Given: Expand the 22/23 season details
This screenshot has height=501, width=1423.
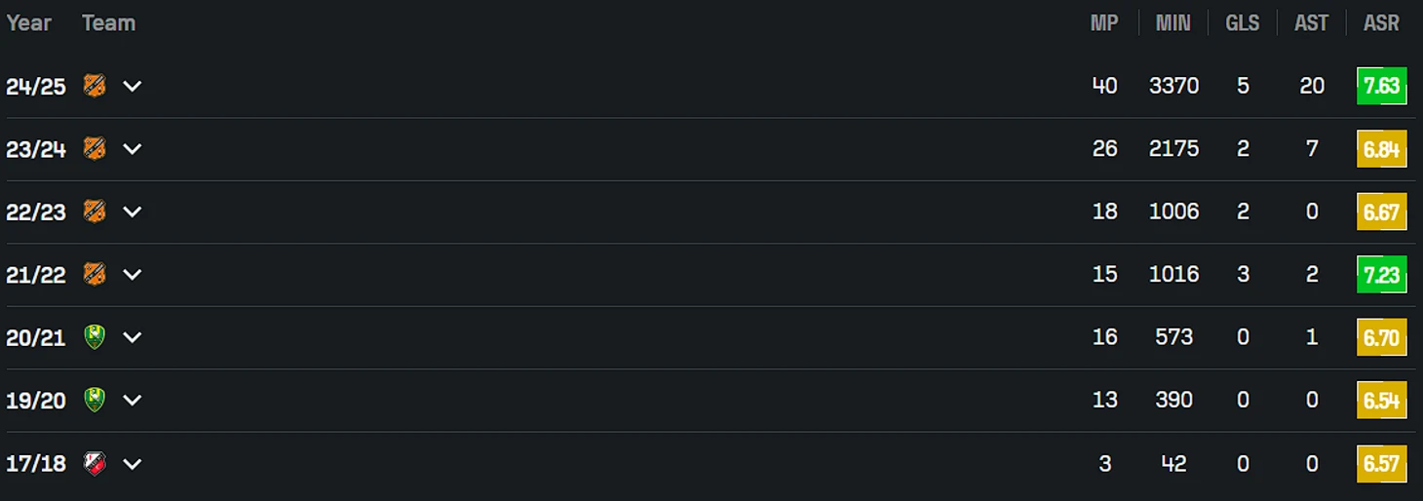Looking at the screenshot, I should click(x=133, y=212).
